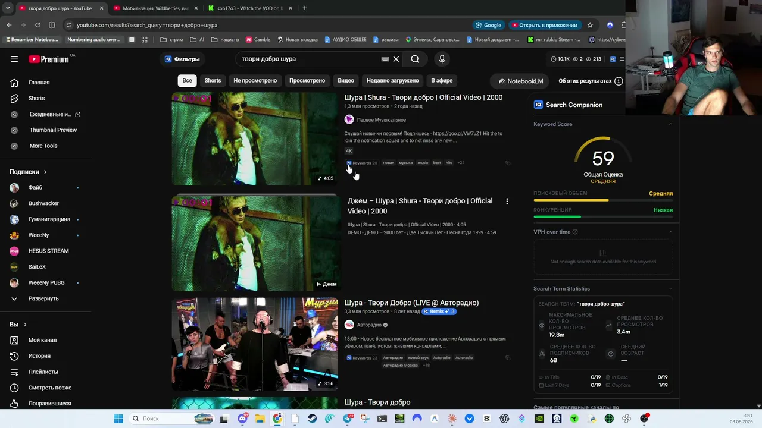Select the 'Не просмотрено' filter chip
Image resolution: width=762 pixels, height=428 pixels.
point(255,81)
